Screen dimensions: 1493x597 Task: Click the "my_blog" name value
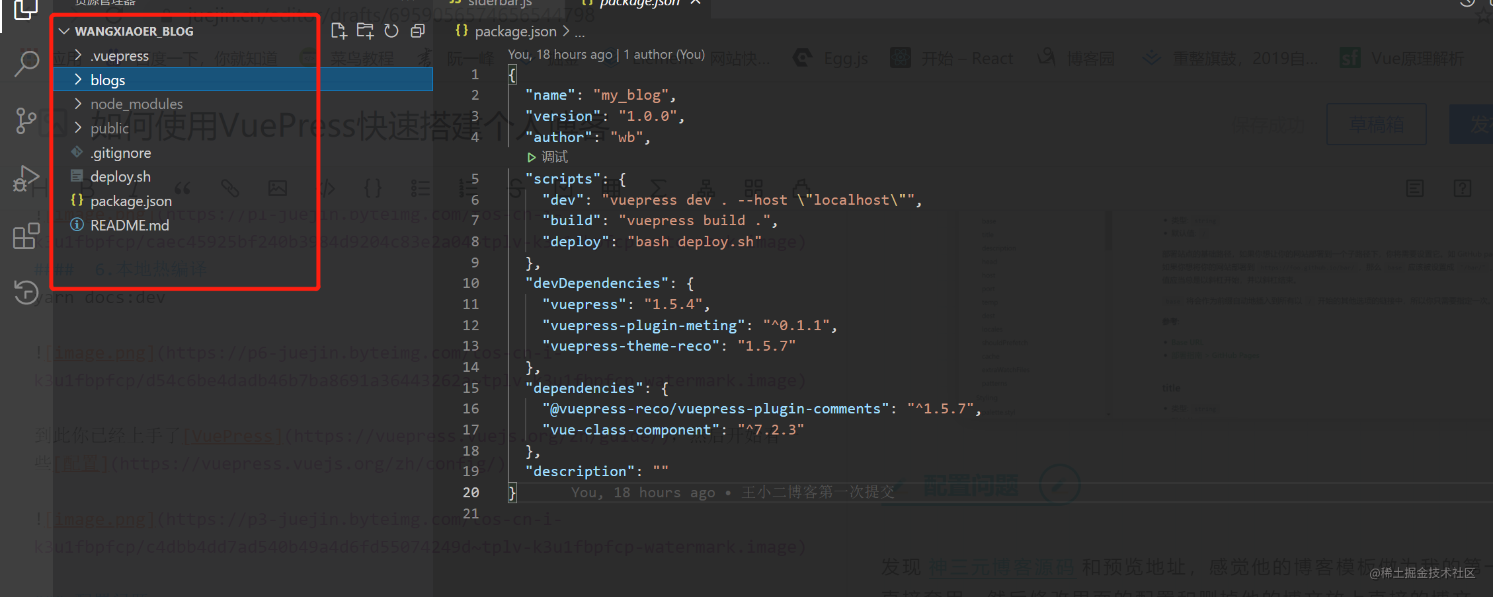(x=630, y=95)
